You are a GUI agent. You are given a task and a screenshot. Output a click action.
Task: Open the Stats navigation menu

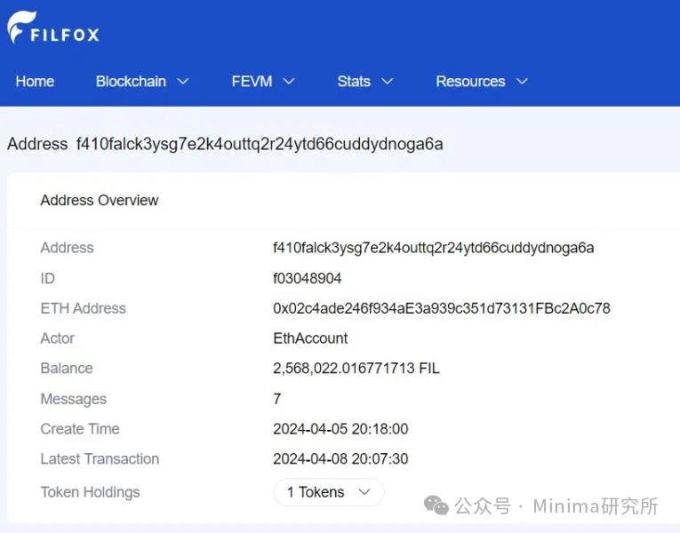click(354, 81)
